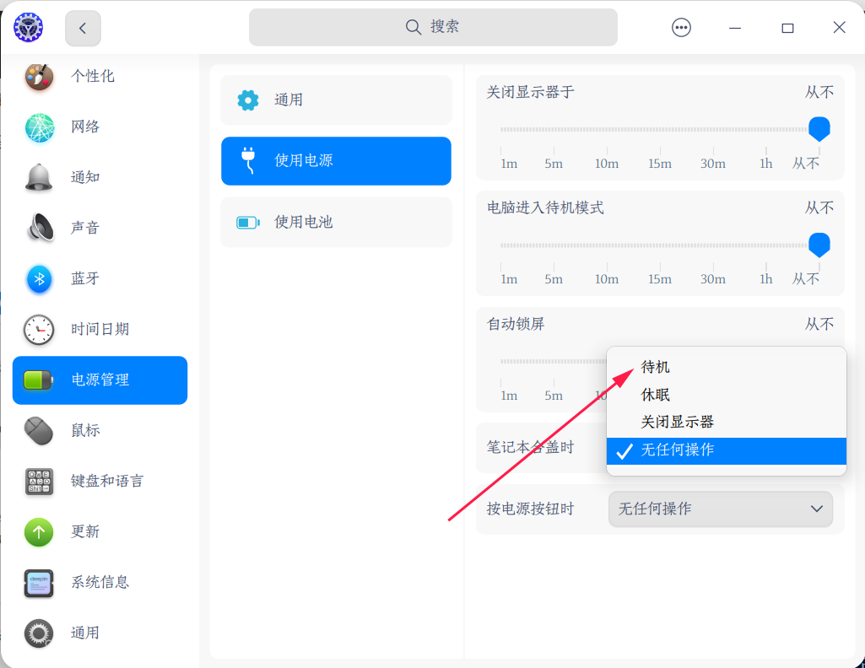Viewport: 865px width, 668px height.
Task: Click the Network (网络) globe icon
Action: [39, 127]
